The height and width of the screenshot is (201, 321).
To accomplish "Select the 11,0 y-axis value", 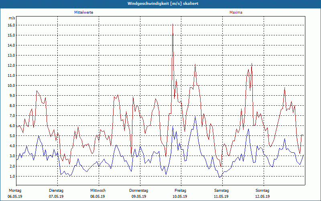I will click(x=11, y=76).
